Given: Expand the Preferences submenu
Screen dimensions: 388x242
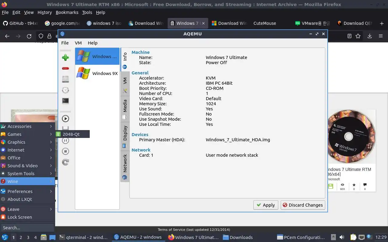Looking at the screenshot, I should tap(27, 191).
